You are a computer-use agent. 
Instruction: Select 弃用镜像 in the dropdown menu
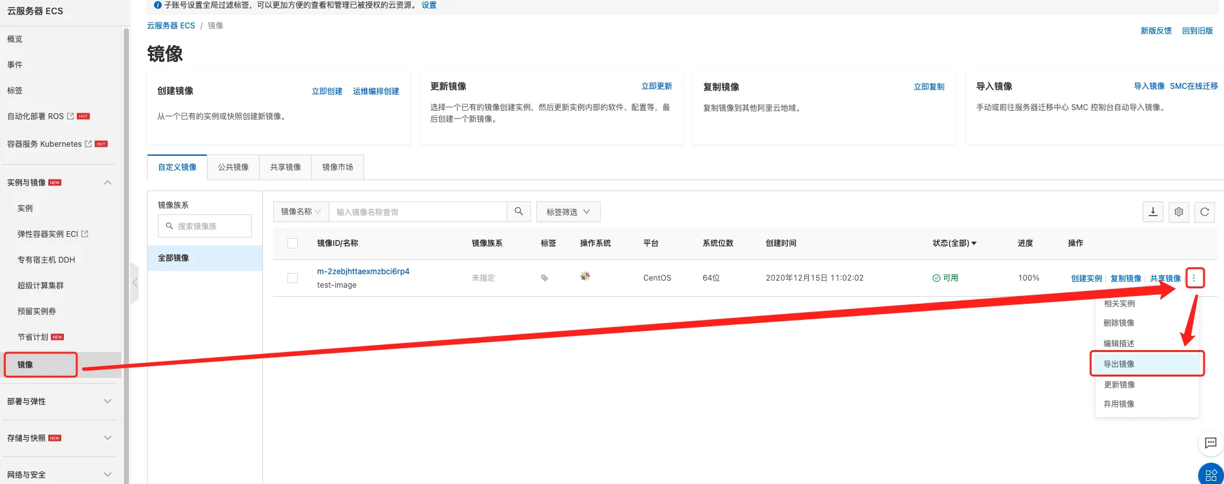1119,404
